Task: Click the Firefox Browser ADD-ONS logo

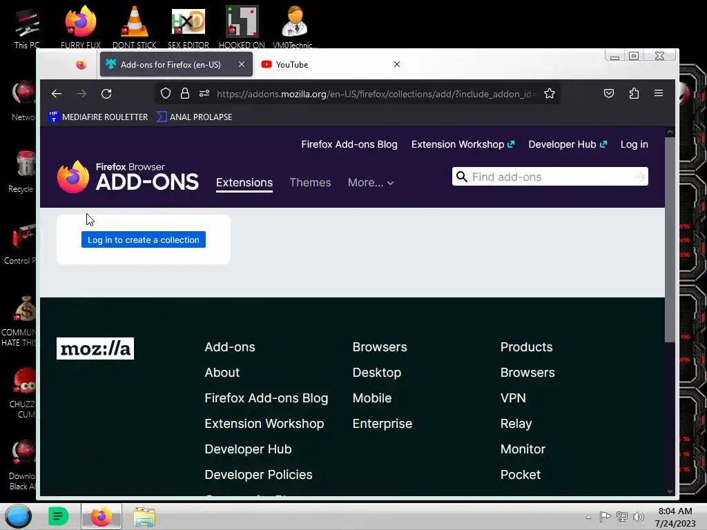Action: (128, 177)
